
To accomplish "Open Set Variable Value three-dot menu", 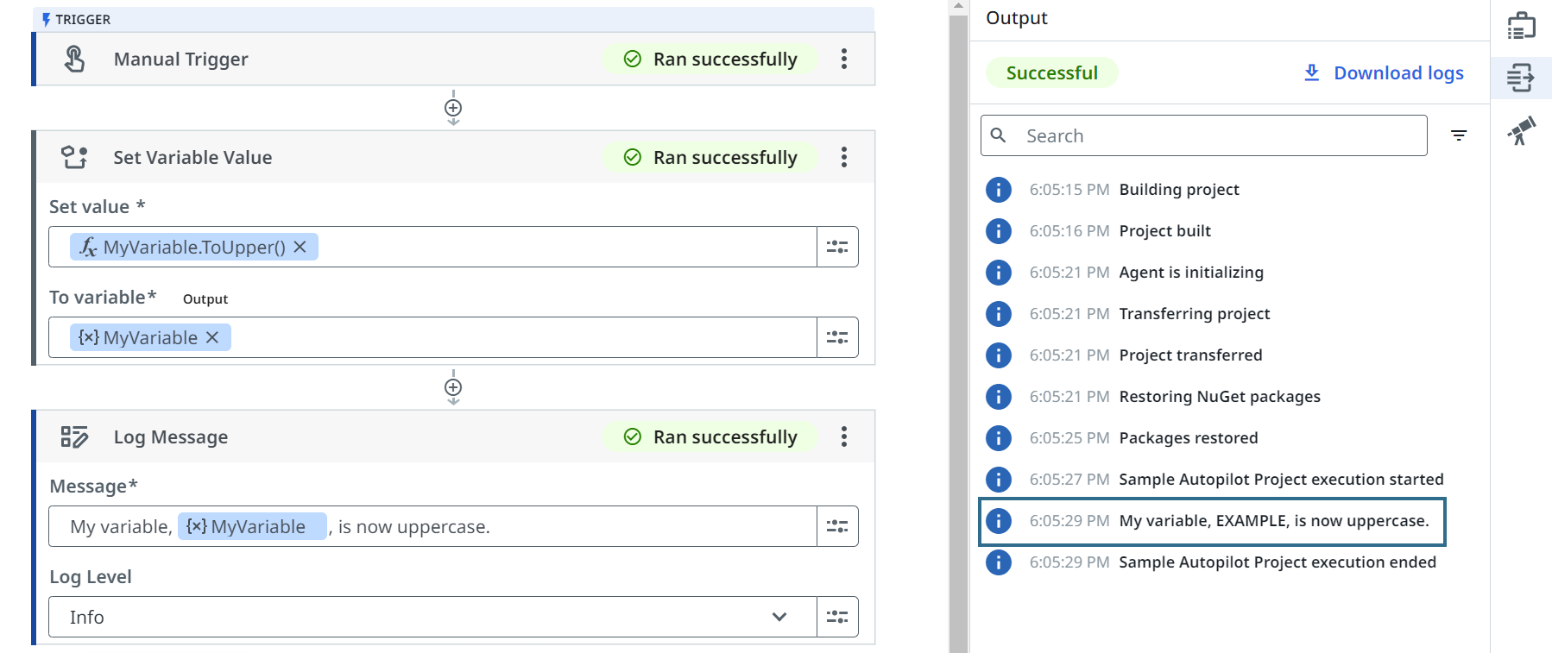I will pyautogui.click(x=843, y=157).
